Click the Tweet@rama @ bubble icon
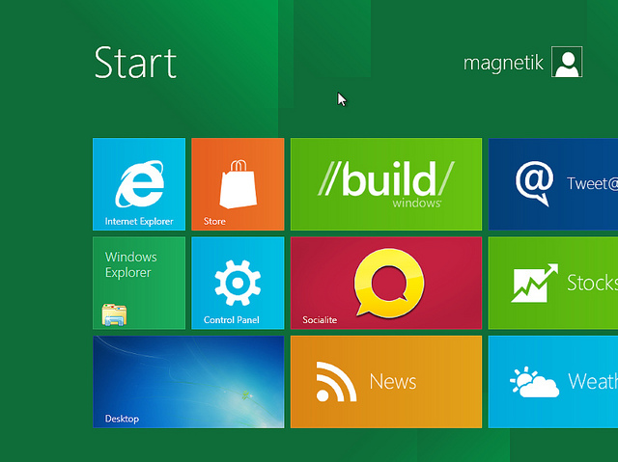Viewport: 618px width, 462px height. pyautogui.click(x=534, y=183)
